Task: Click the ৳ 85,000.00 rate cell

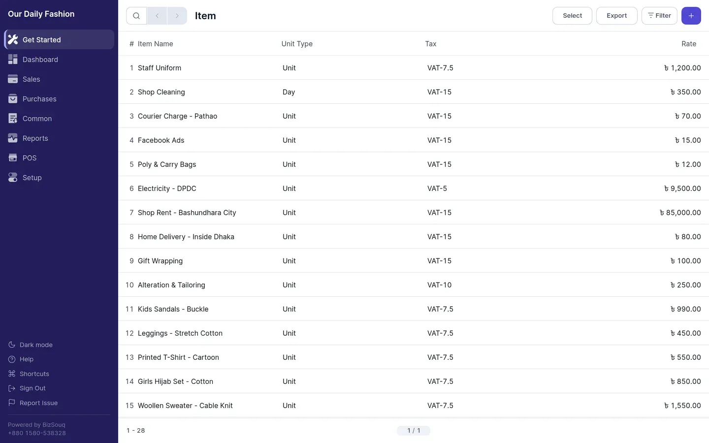Action: (x=680, y=213)
